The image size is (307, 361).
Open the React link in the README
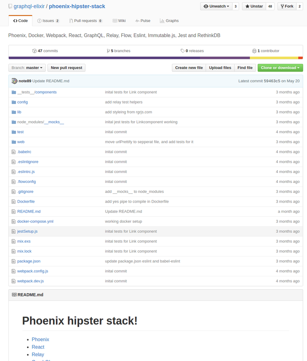click(38, 347)
